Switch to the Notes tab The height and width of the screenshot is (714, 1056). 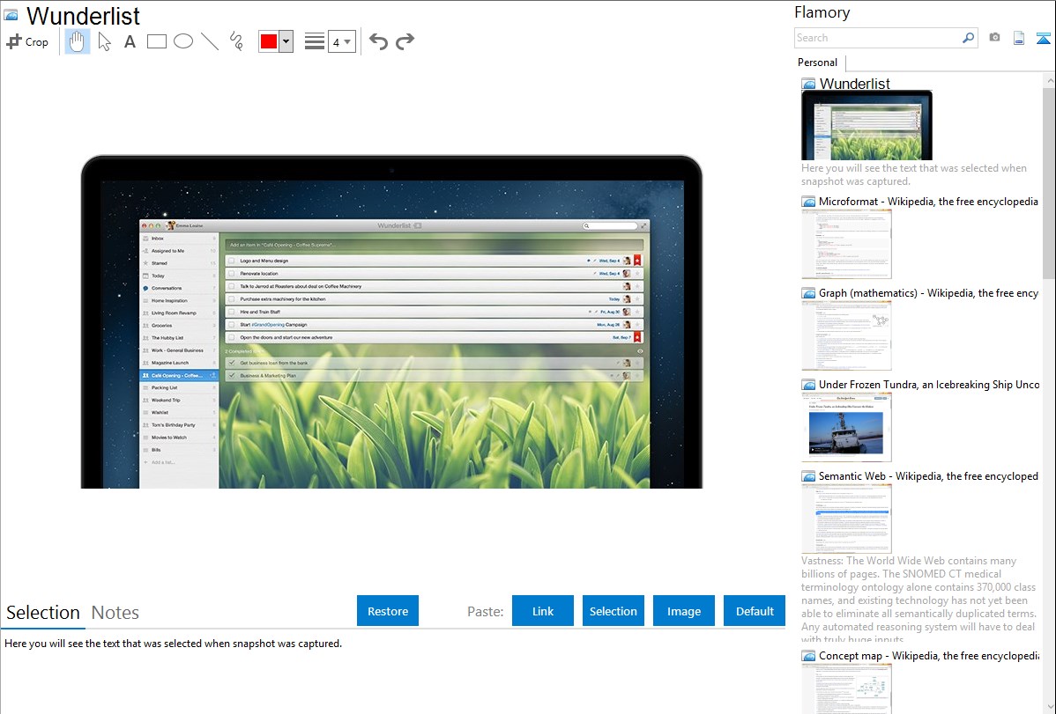115,613
